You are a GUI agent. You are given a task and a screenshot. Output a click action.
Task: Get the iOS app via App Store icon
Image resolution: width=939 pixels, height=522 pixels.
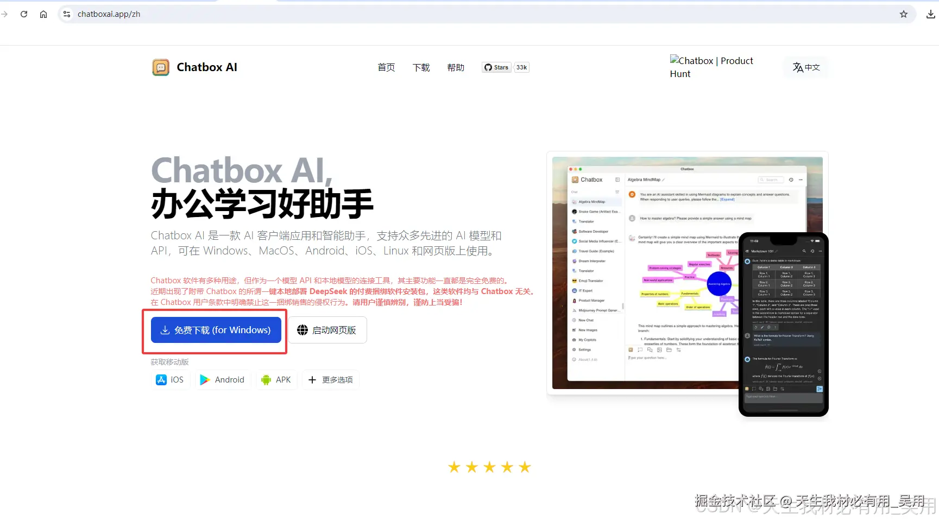point(160,379)
